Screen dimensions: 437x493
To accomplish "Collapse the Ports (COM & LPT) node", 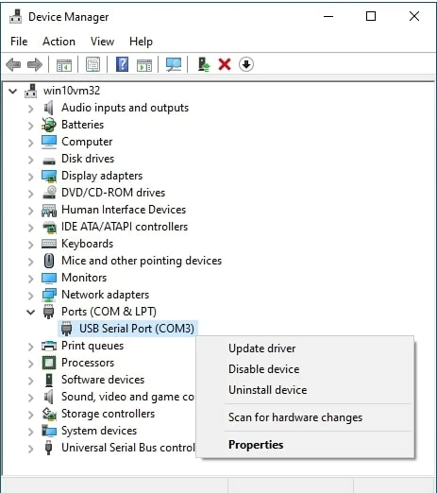I will point(30,313).
